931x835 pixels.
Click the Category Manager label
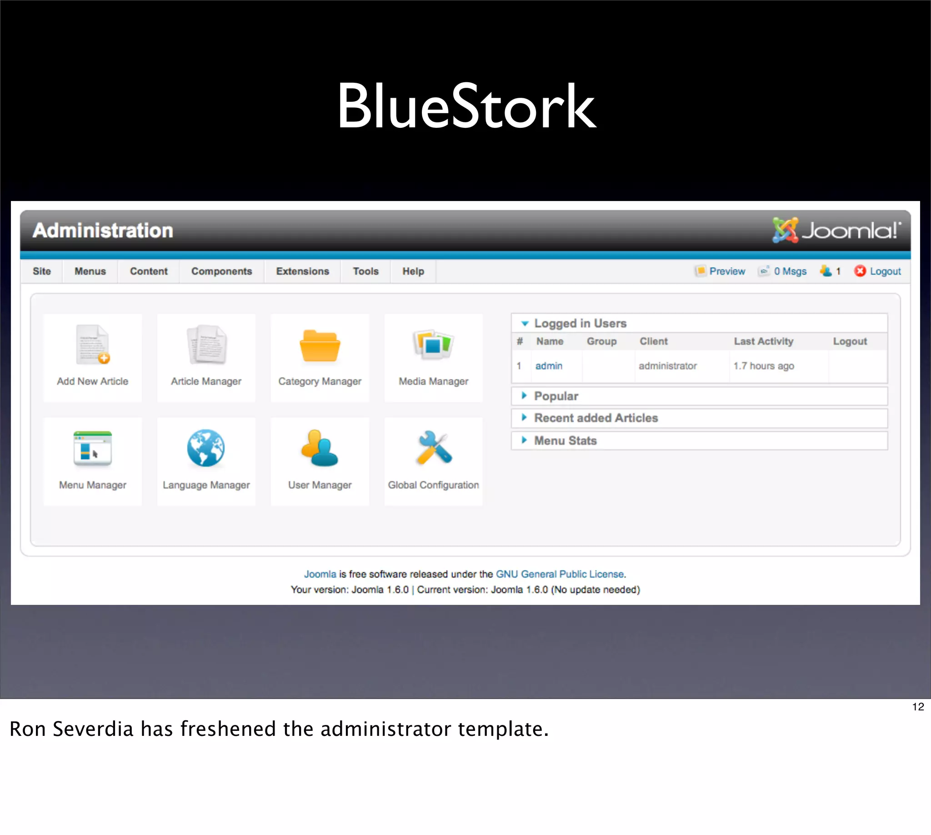(320, 381)
